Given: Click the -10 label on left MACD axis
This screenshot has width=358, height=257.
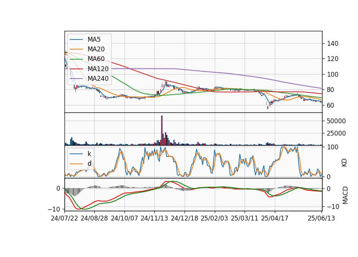Looking at the screenshot, I should pos(54,209).
